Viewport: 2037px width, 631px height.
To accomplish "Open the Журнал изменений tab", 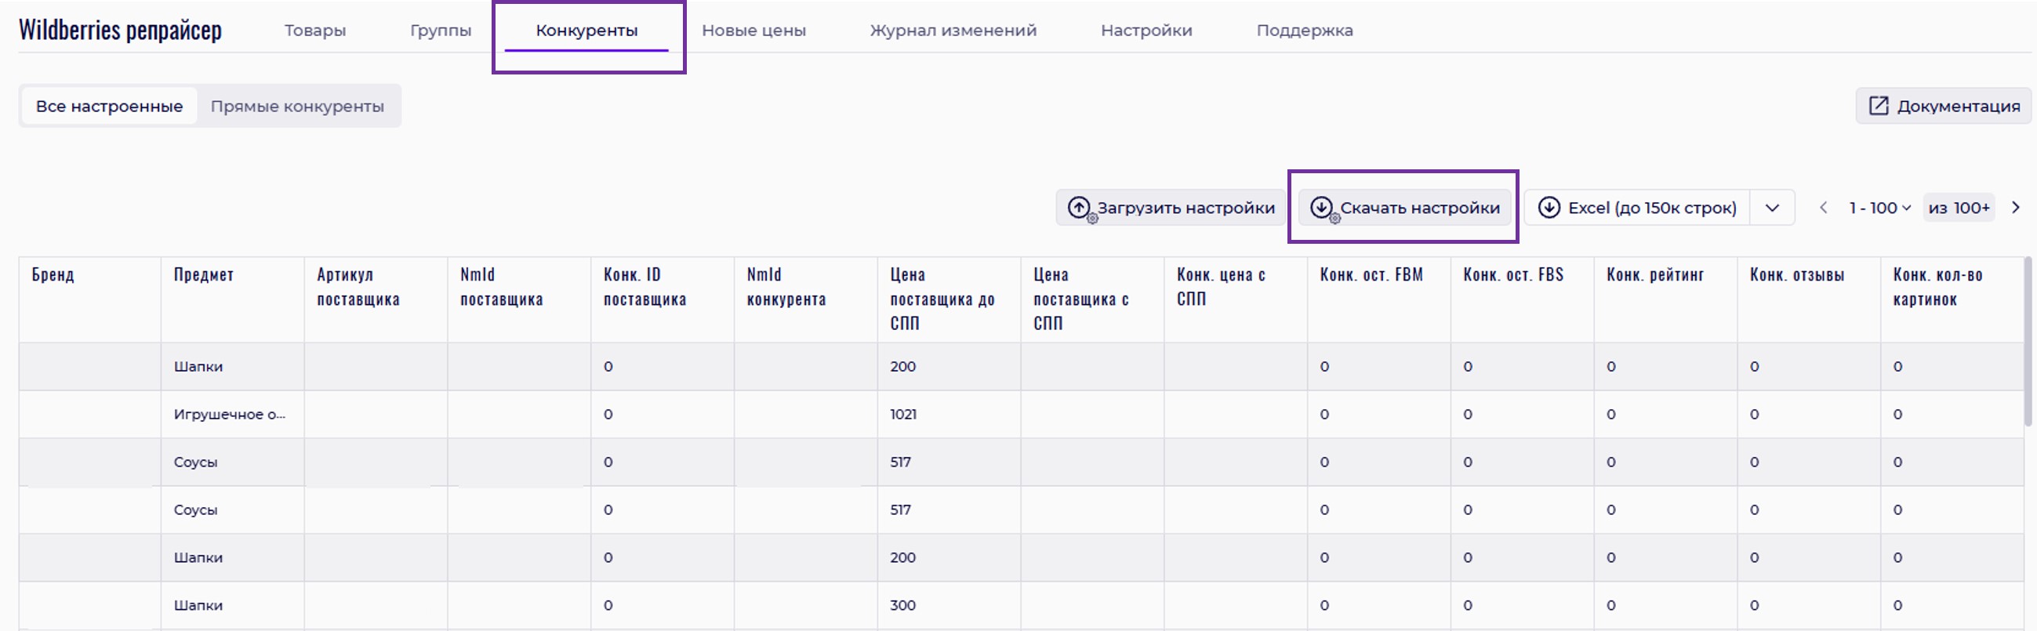I will click(953, 30).
